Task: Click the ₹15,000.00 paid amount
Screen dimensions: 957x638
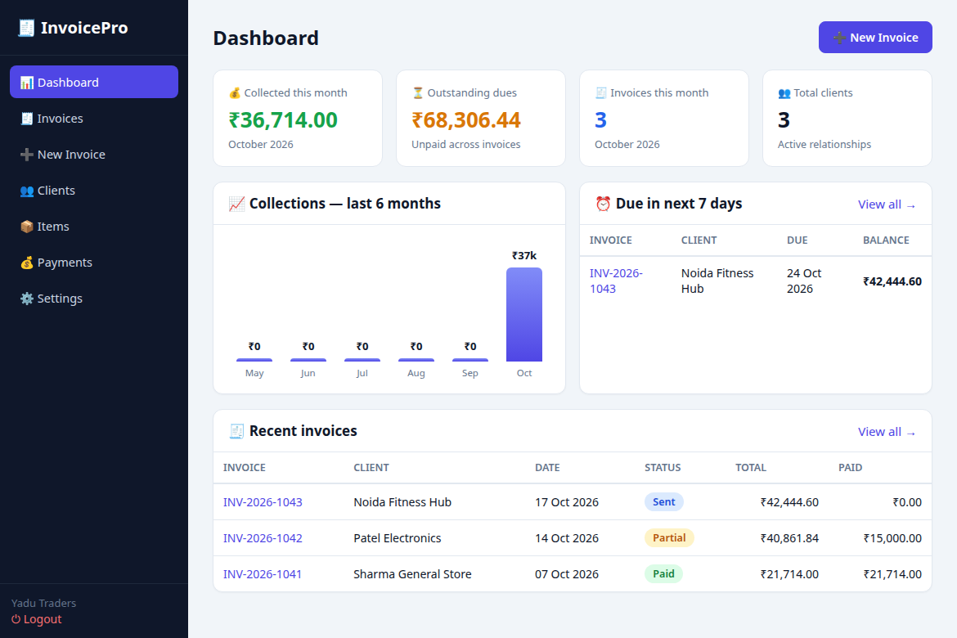Action: [x=892, y=538]
